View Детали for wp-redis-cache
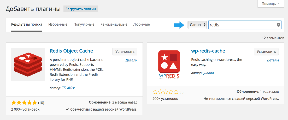Image resolution: width=288 pixels, height=120 pixels. pos(273,60)
